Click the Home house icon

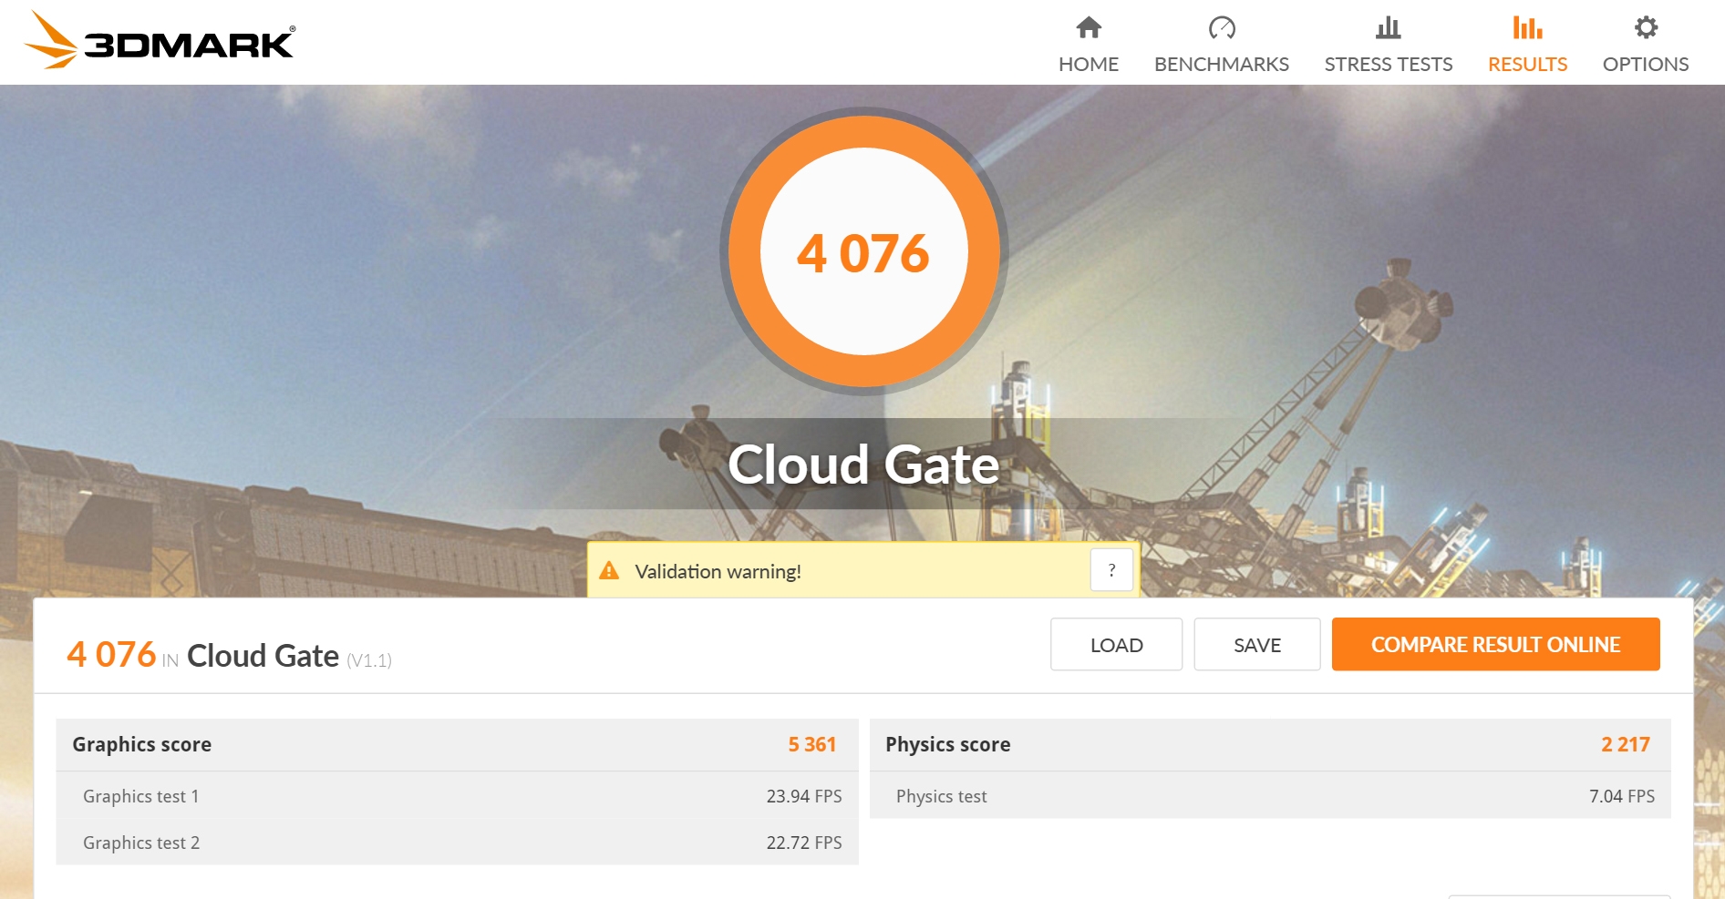pyautogui.click(x=1089, y=28)
